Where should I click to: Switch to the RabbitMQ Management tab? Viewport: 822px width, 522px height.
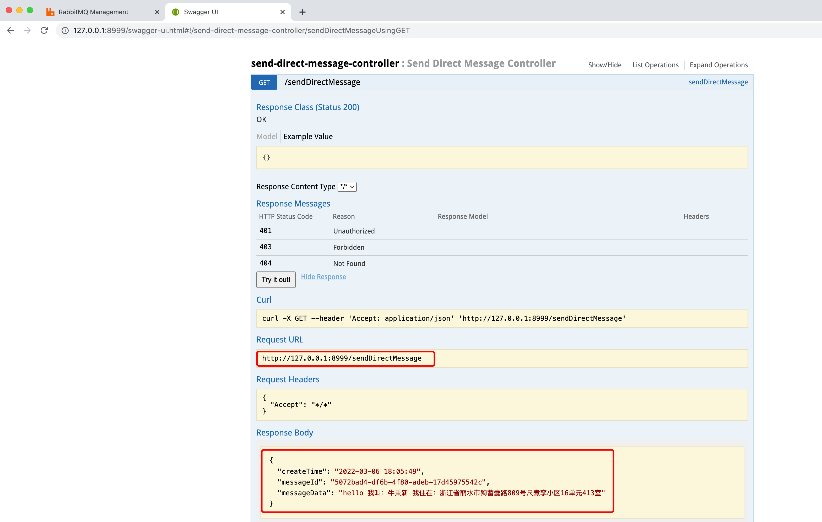click(102, 12)
